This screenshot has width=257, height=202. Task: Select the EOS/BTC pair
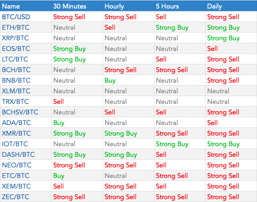(x=16, y=48)
